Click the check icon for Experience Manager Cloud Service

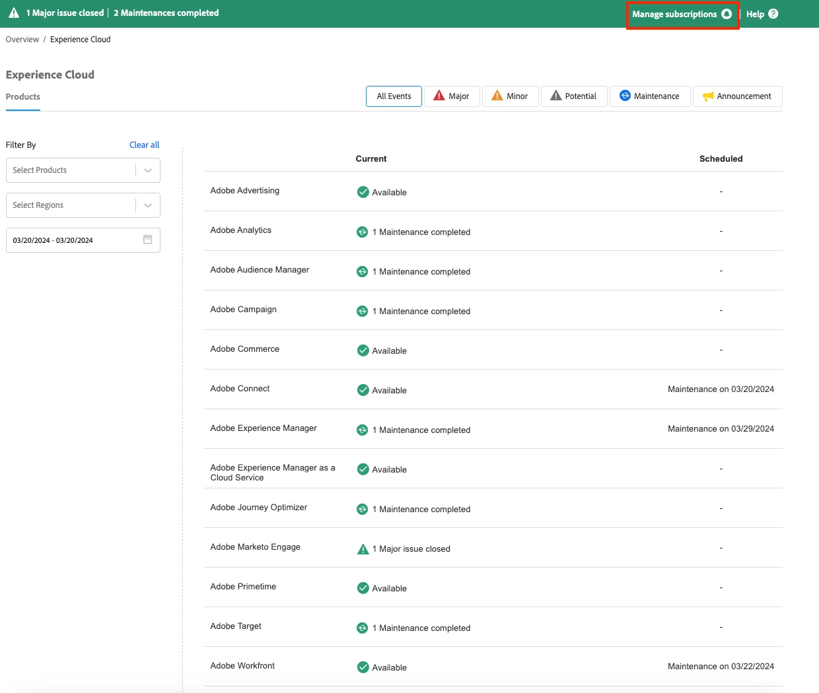coord(363,469)
